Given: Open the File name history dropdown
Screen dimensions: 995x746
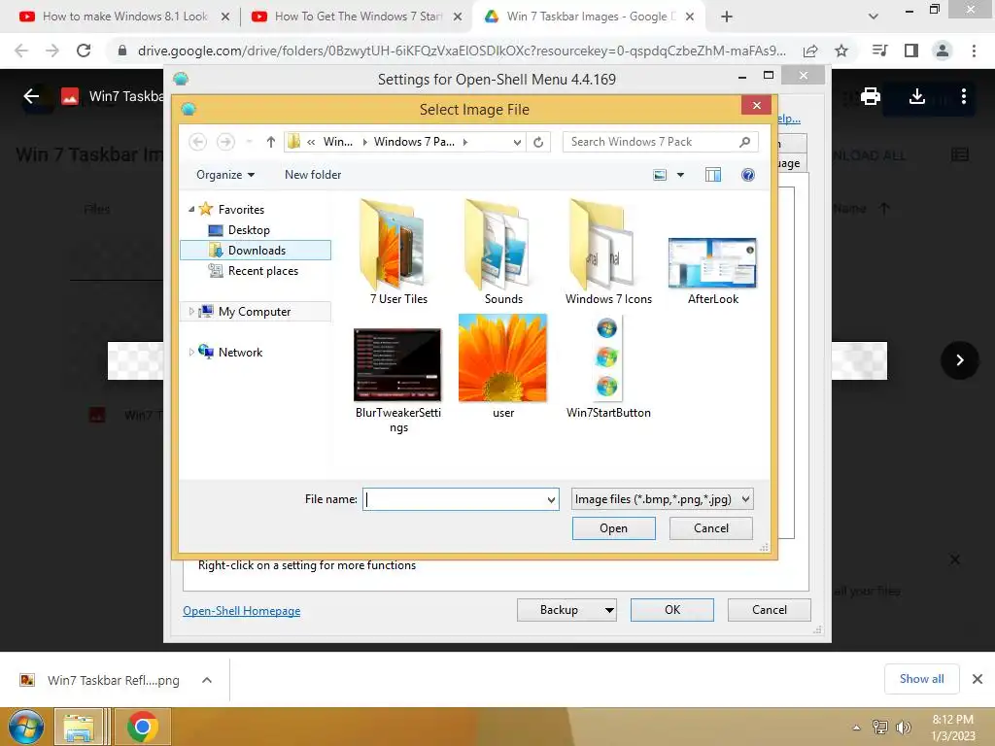Looking at the screenshot, I should point(552,499).
